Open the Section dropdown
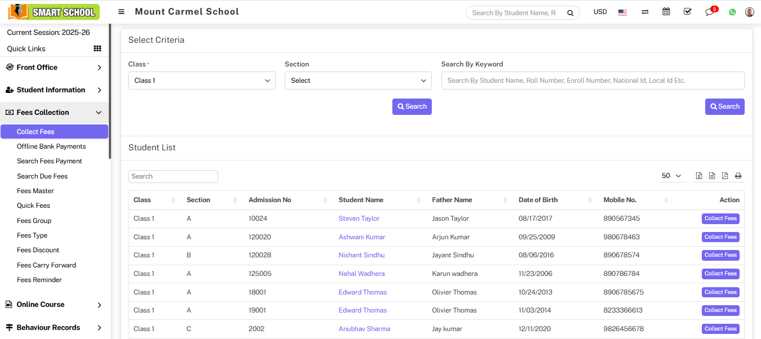This screenshot has height=339, width=761. coord(358,81)
